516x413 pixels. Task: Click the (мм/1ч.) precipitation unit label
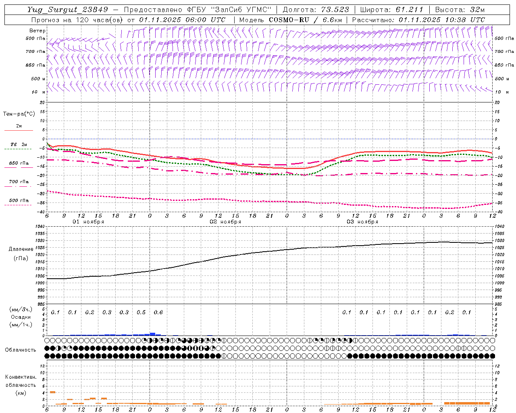[21, 325]
